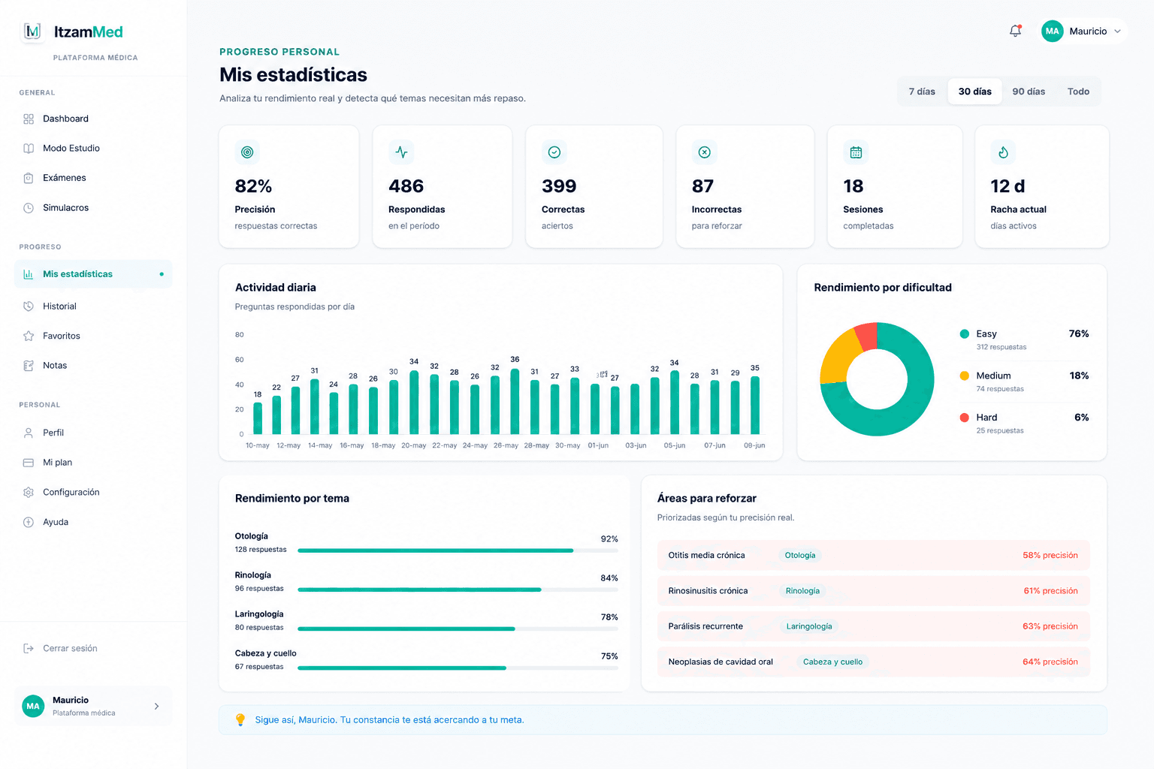Click the lightbulb tip icon
This screenshot has height=769, width=1154.
click(240, 719)
